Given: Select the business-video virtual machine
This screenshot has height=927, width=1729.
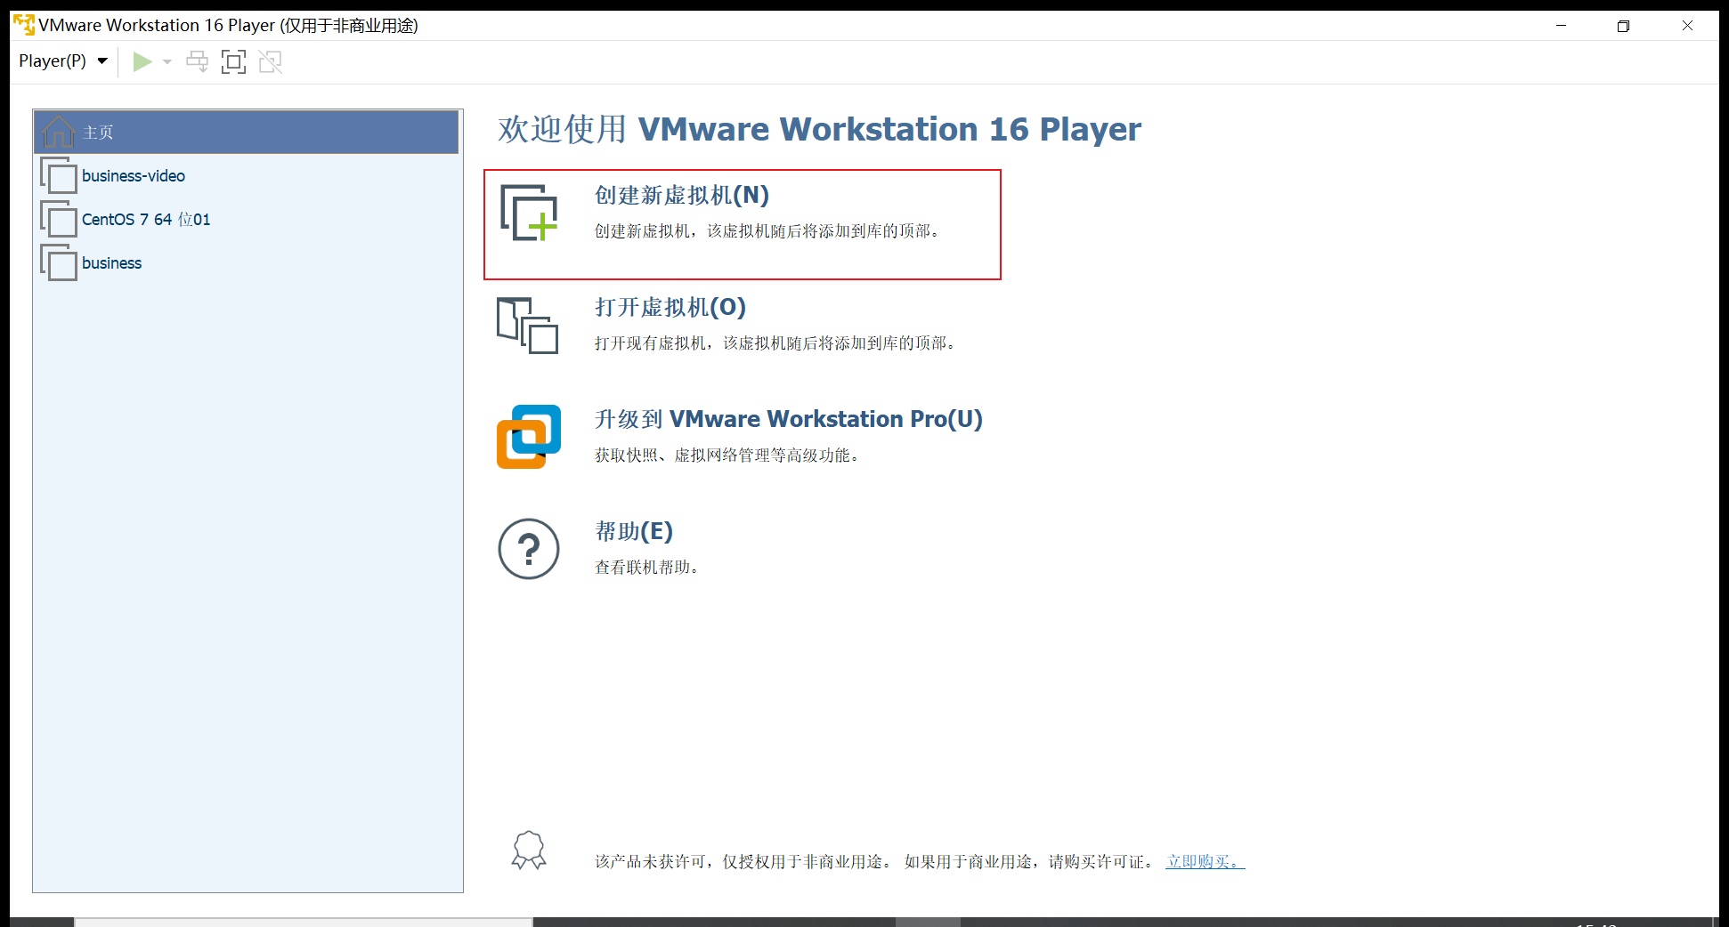Looking at the screenshot, I should pyautogui.click(x=247, y=176).
